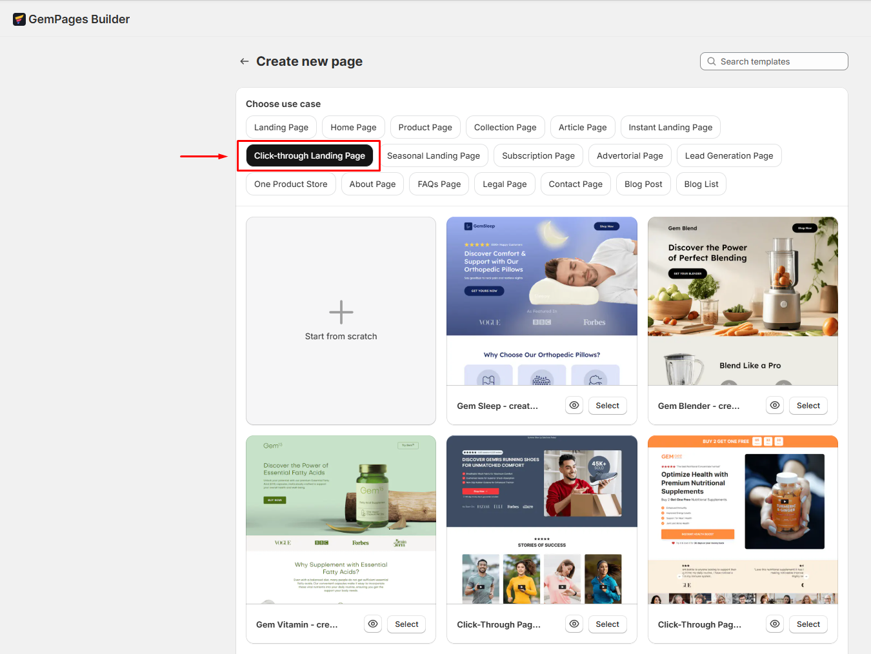Select the running shoes Click-Through template
This screenshot has width=871, height=654.
[x=607, y=624]
